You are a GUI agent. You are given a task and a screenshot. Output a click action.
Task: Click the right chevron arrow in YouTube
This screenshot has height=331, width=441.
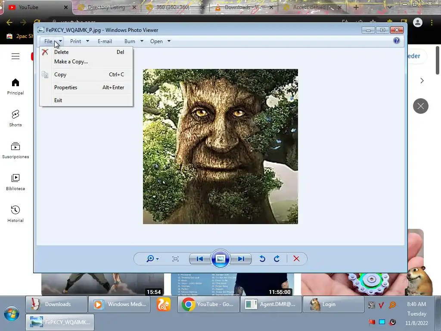[422, 81]
